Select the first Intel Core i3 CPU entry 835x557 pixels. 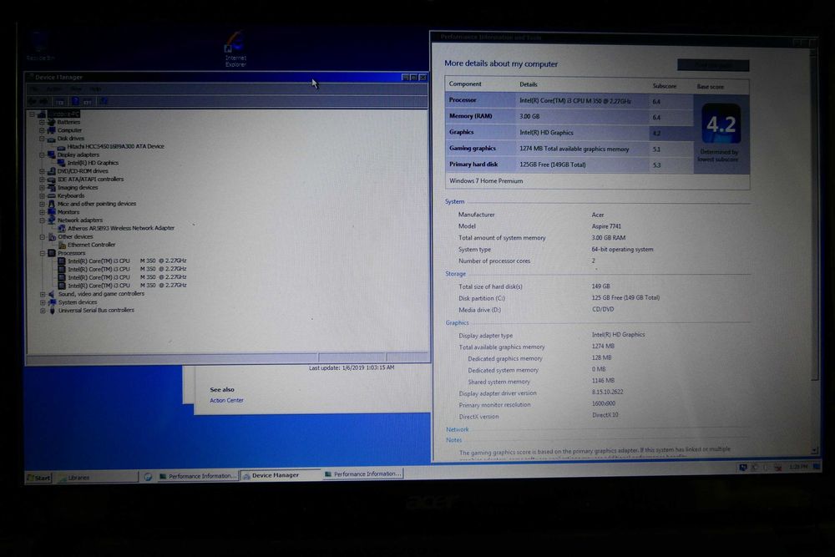point(127,261)
